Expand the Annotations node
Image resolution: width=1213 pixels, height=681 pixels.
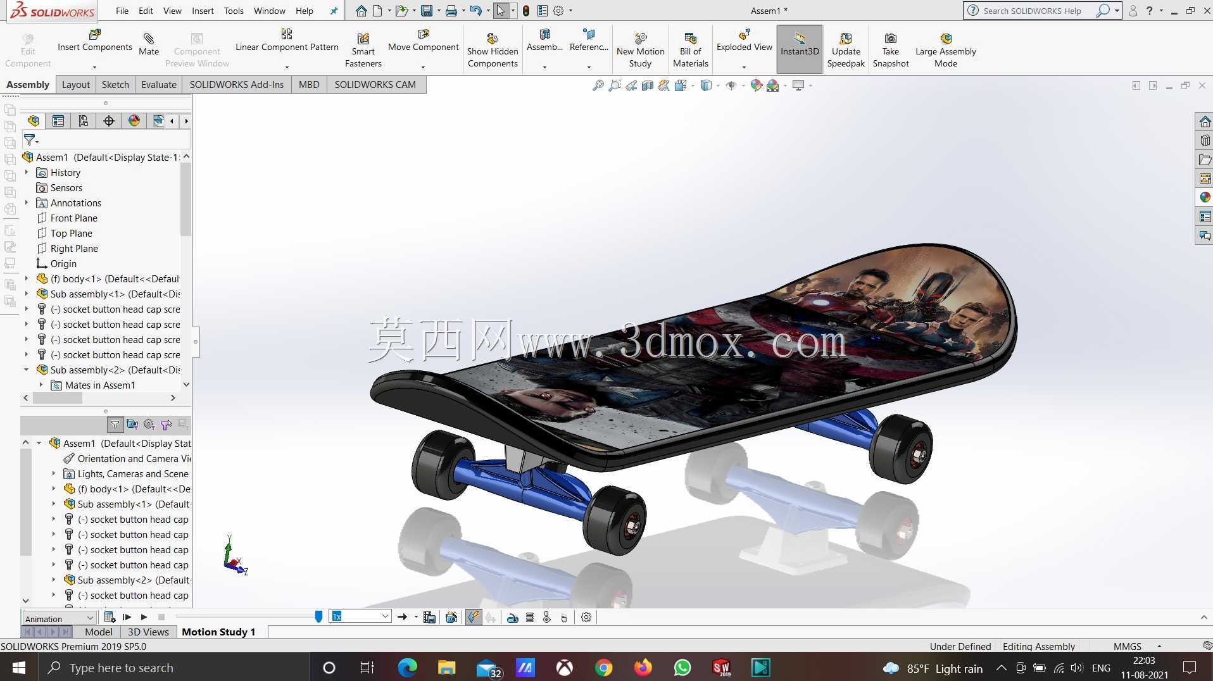[27, 203]
